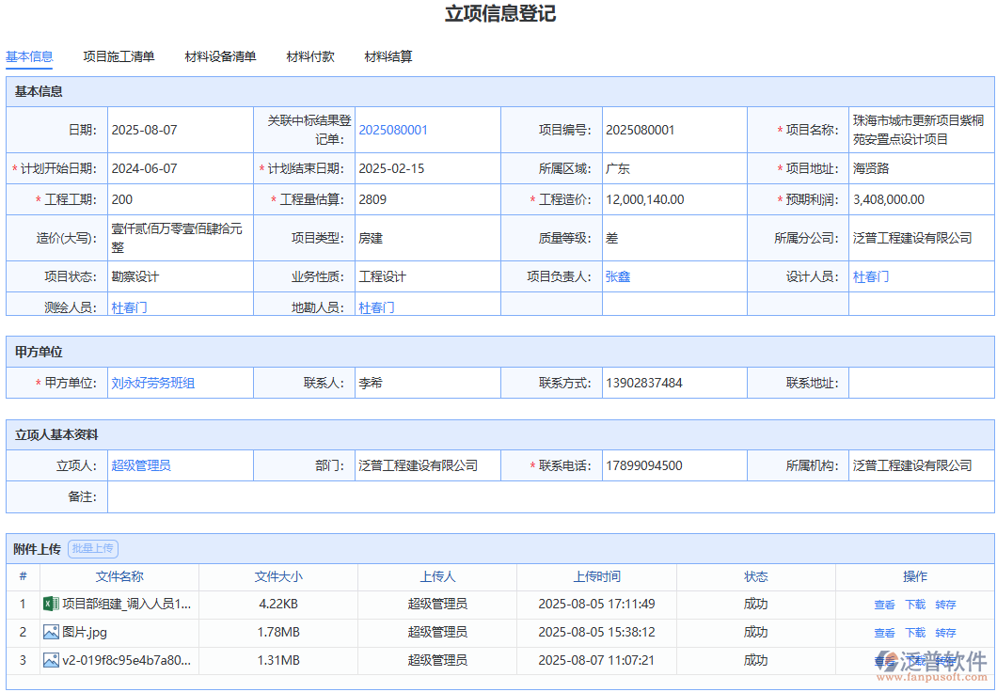
Task: Open the 材料结算 tab
Action: coord(388,56)
